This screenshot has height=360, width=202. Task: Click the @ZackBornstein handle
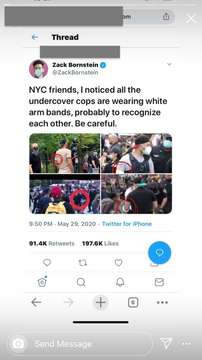pos(75,73)
